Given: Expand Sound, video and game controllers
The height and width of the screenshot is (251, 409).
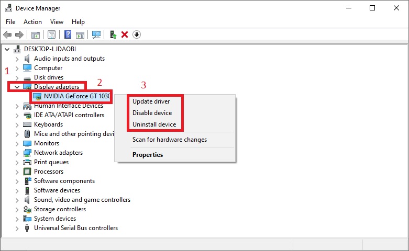Looking at the screenshot, I should (x=17, y=200).
